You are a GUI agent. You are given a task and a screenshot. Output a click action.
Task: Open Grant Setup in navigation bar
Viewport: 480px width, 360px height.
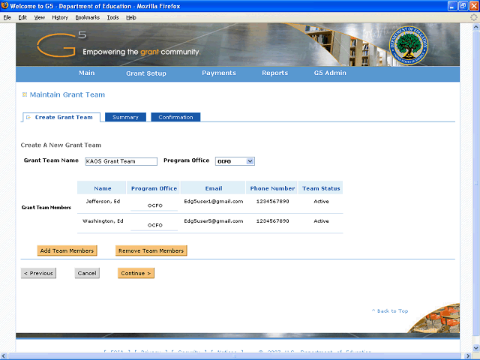click(x=146, y=73)
